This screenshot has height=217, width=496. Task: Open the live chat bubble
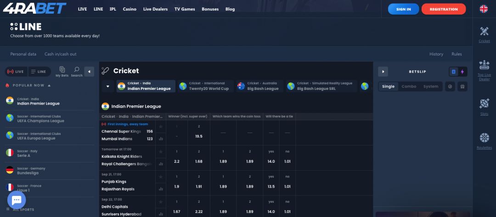tap(17, 200)
